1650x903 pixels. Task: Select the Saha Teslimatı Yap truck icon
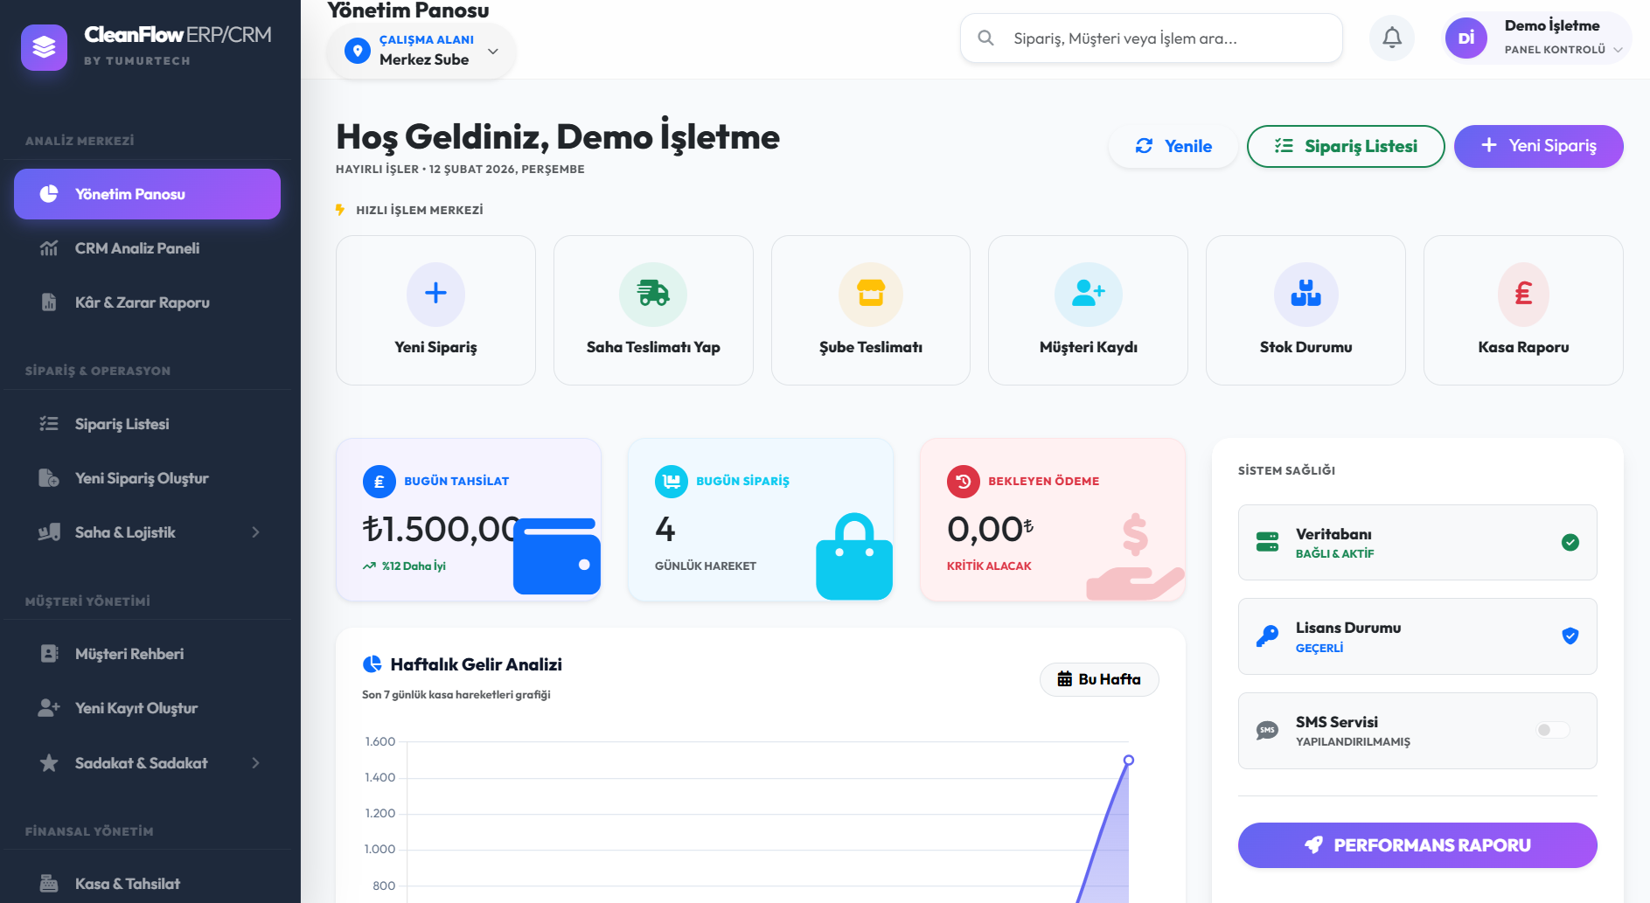(652, 295)
